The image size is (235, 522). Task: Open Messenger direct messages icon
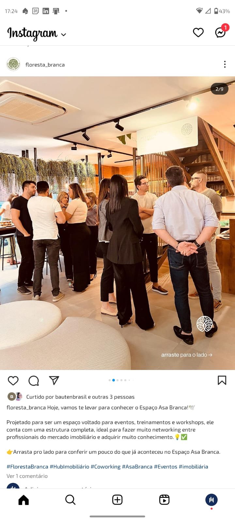(221, 32)
